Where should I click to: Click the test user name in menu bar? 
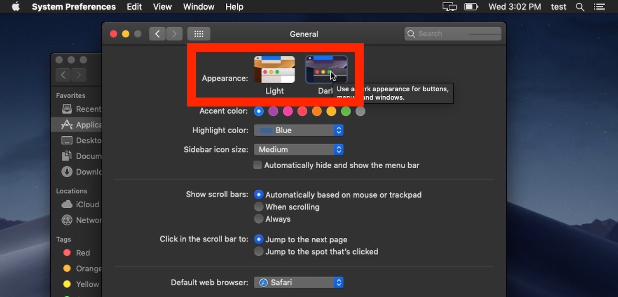[x=558, y=7]
